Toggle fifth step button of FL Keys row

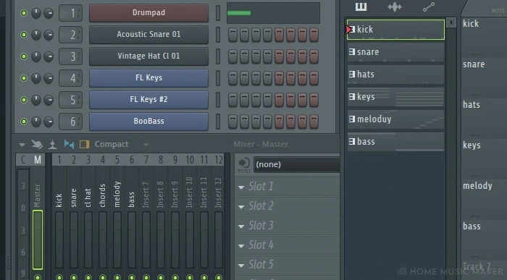coord(279,78)
